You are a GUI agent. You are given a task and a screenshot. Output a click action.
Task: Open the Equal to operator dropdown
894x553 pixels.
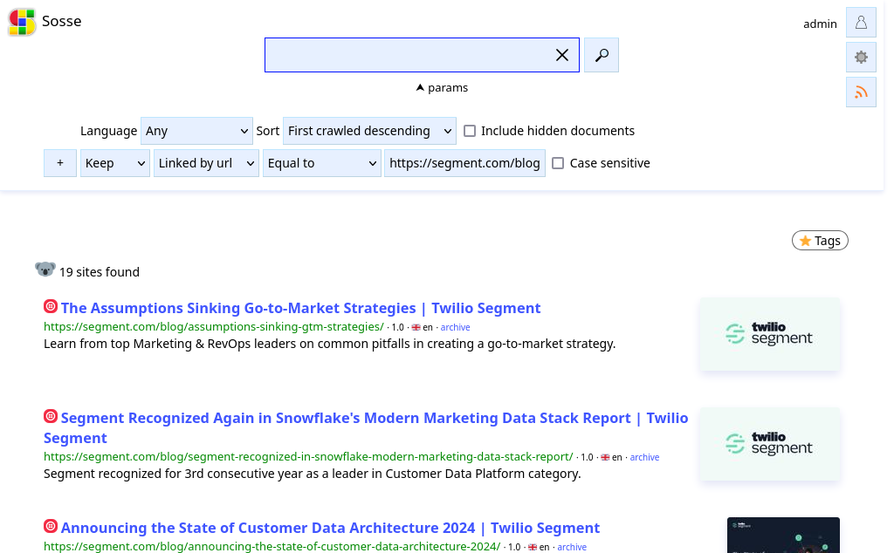(322, 163)
